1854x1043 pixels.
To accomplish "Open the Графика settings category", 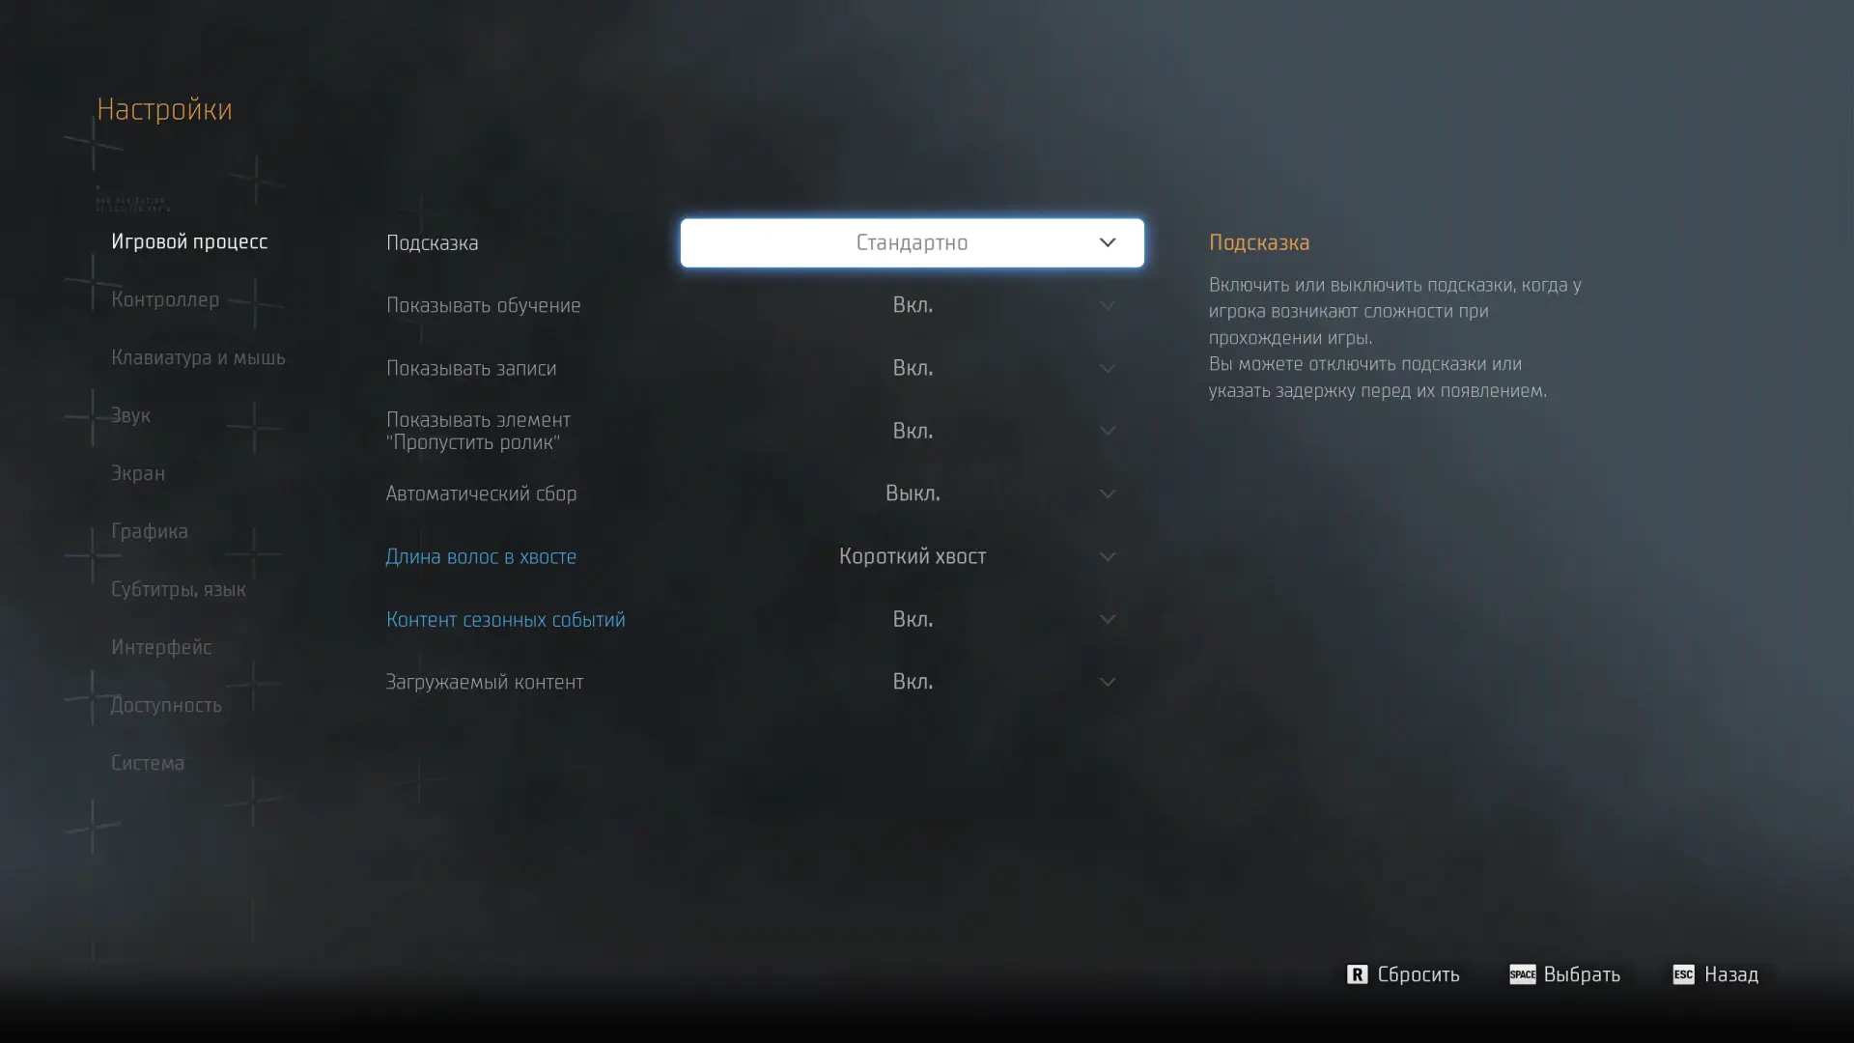I will 150,531.
